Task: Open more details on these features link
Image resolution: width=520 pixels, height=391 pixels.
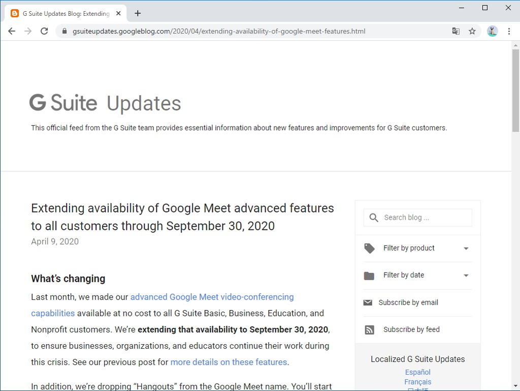Action: [229, 362]
